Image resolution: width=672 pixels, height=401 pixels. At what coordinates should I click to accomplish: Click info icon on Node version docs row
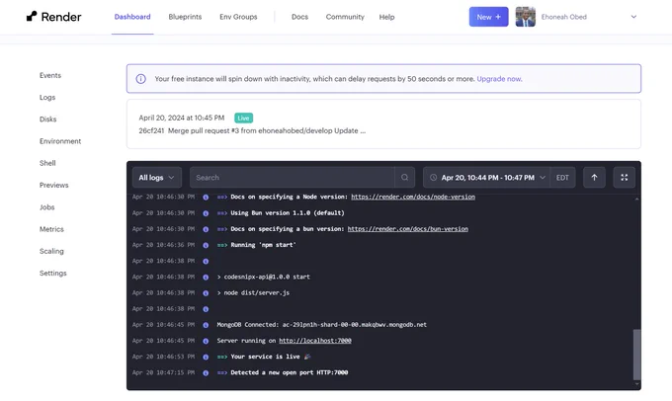(206, 198)
